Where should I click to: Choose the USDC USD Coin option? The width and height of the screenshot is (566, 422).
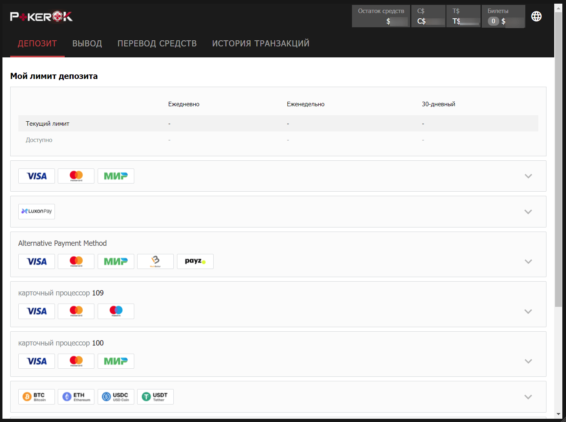(x=116, y=397)
